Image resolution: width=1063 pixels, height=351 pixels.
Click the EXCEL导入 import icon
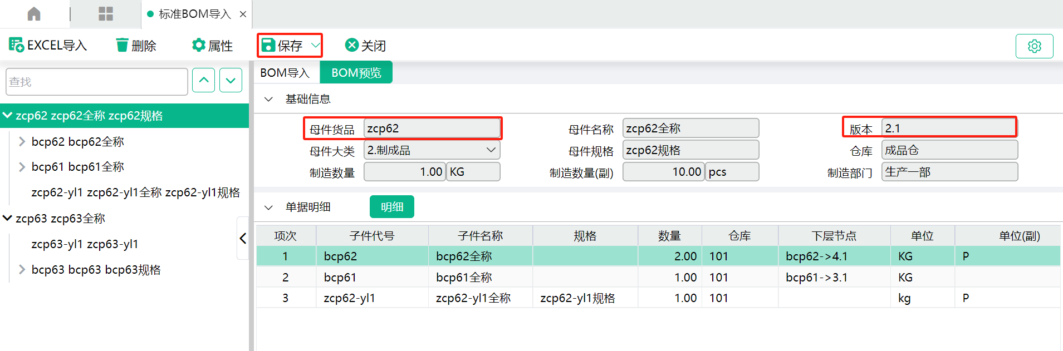tap(16, 45)
